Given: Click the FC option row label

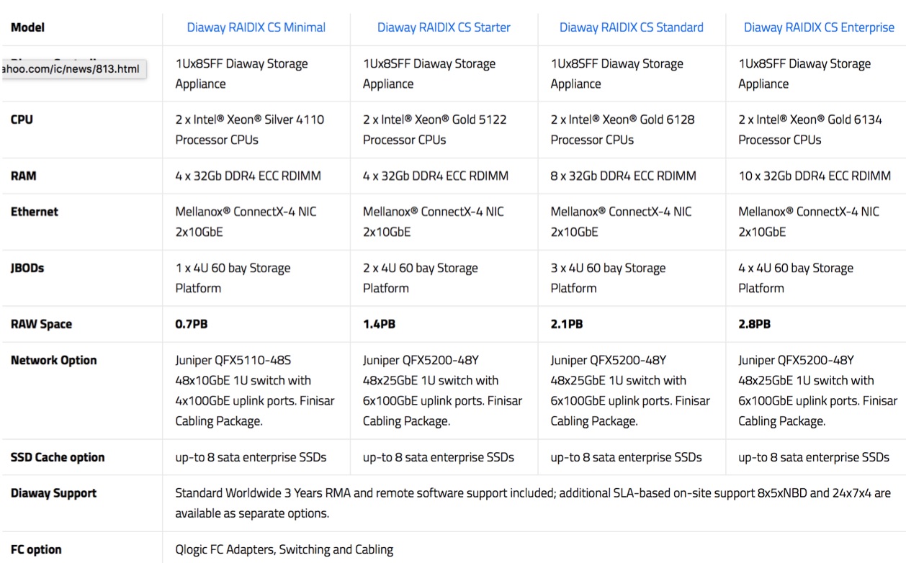Looking at the screenshot, I should click(x=36, y=549).
